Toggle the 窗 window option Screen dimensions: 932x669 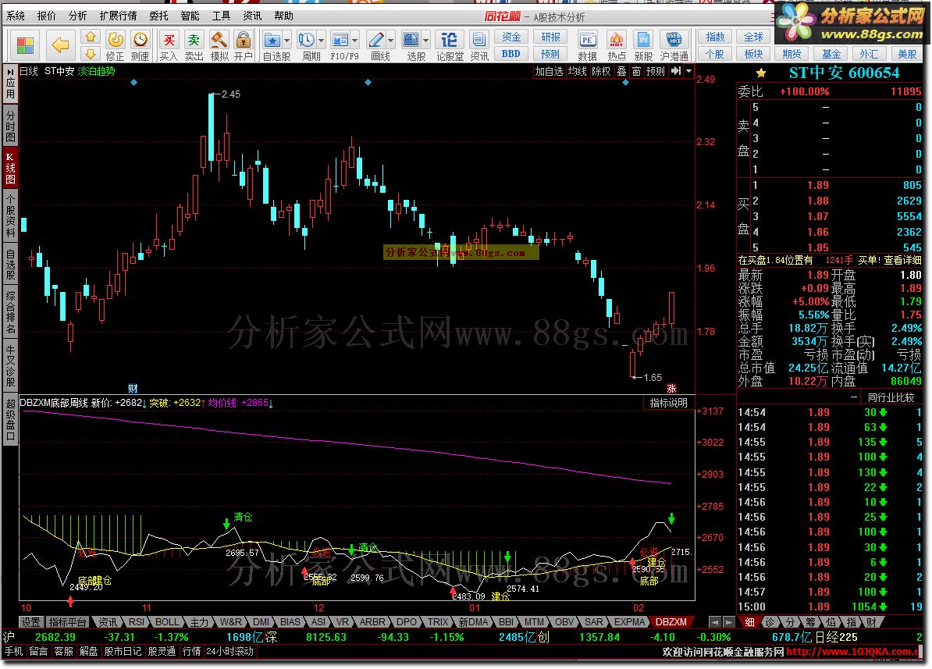coord(637,71)
